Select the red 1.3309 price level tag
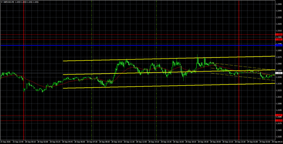Viewport: 283px width, 144px height. tap(279, 34)
